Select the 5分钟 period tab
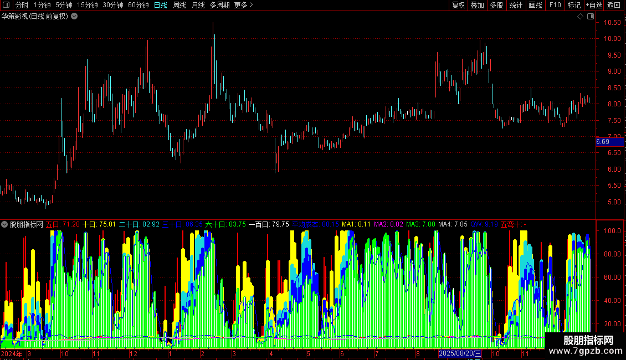The image size is (626, 360). (x=64, y=5)
